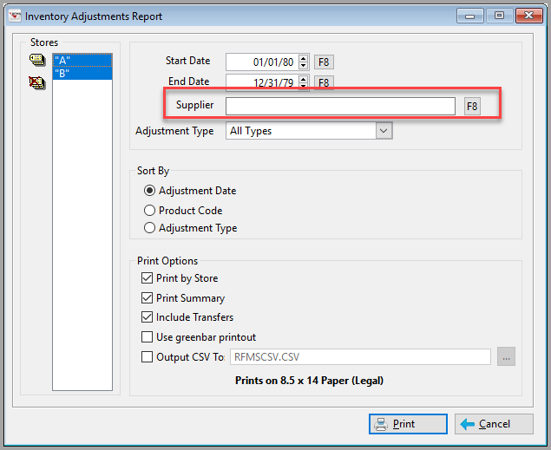Image resolution: width=551 pixels, height=450 pixels.
Task: Close the Inventory Adjustments Report window
Action: point(528,16)
